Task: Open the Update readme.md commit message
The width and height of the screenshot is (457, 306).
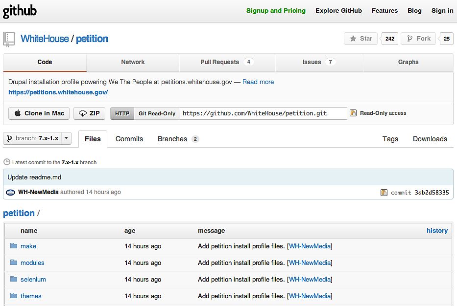Action: click(34, 177)
